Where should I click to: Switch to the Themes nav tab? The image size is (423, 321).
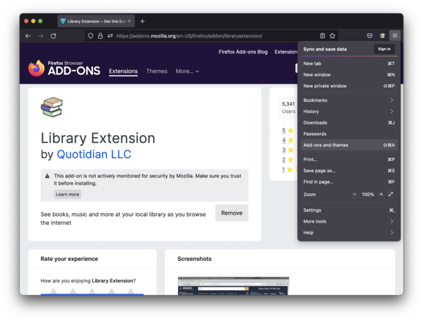point(157,72)
